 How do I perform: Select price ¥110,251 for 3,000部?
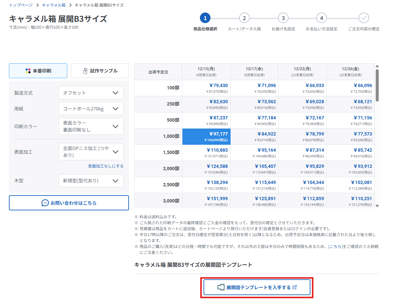351,201
